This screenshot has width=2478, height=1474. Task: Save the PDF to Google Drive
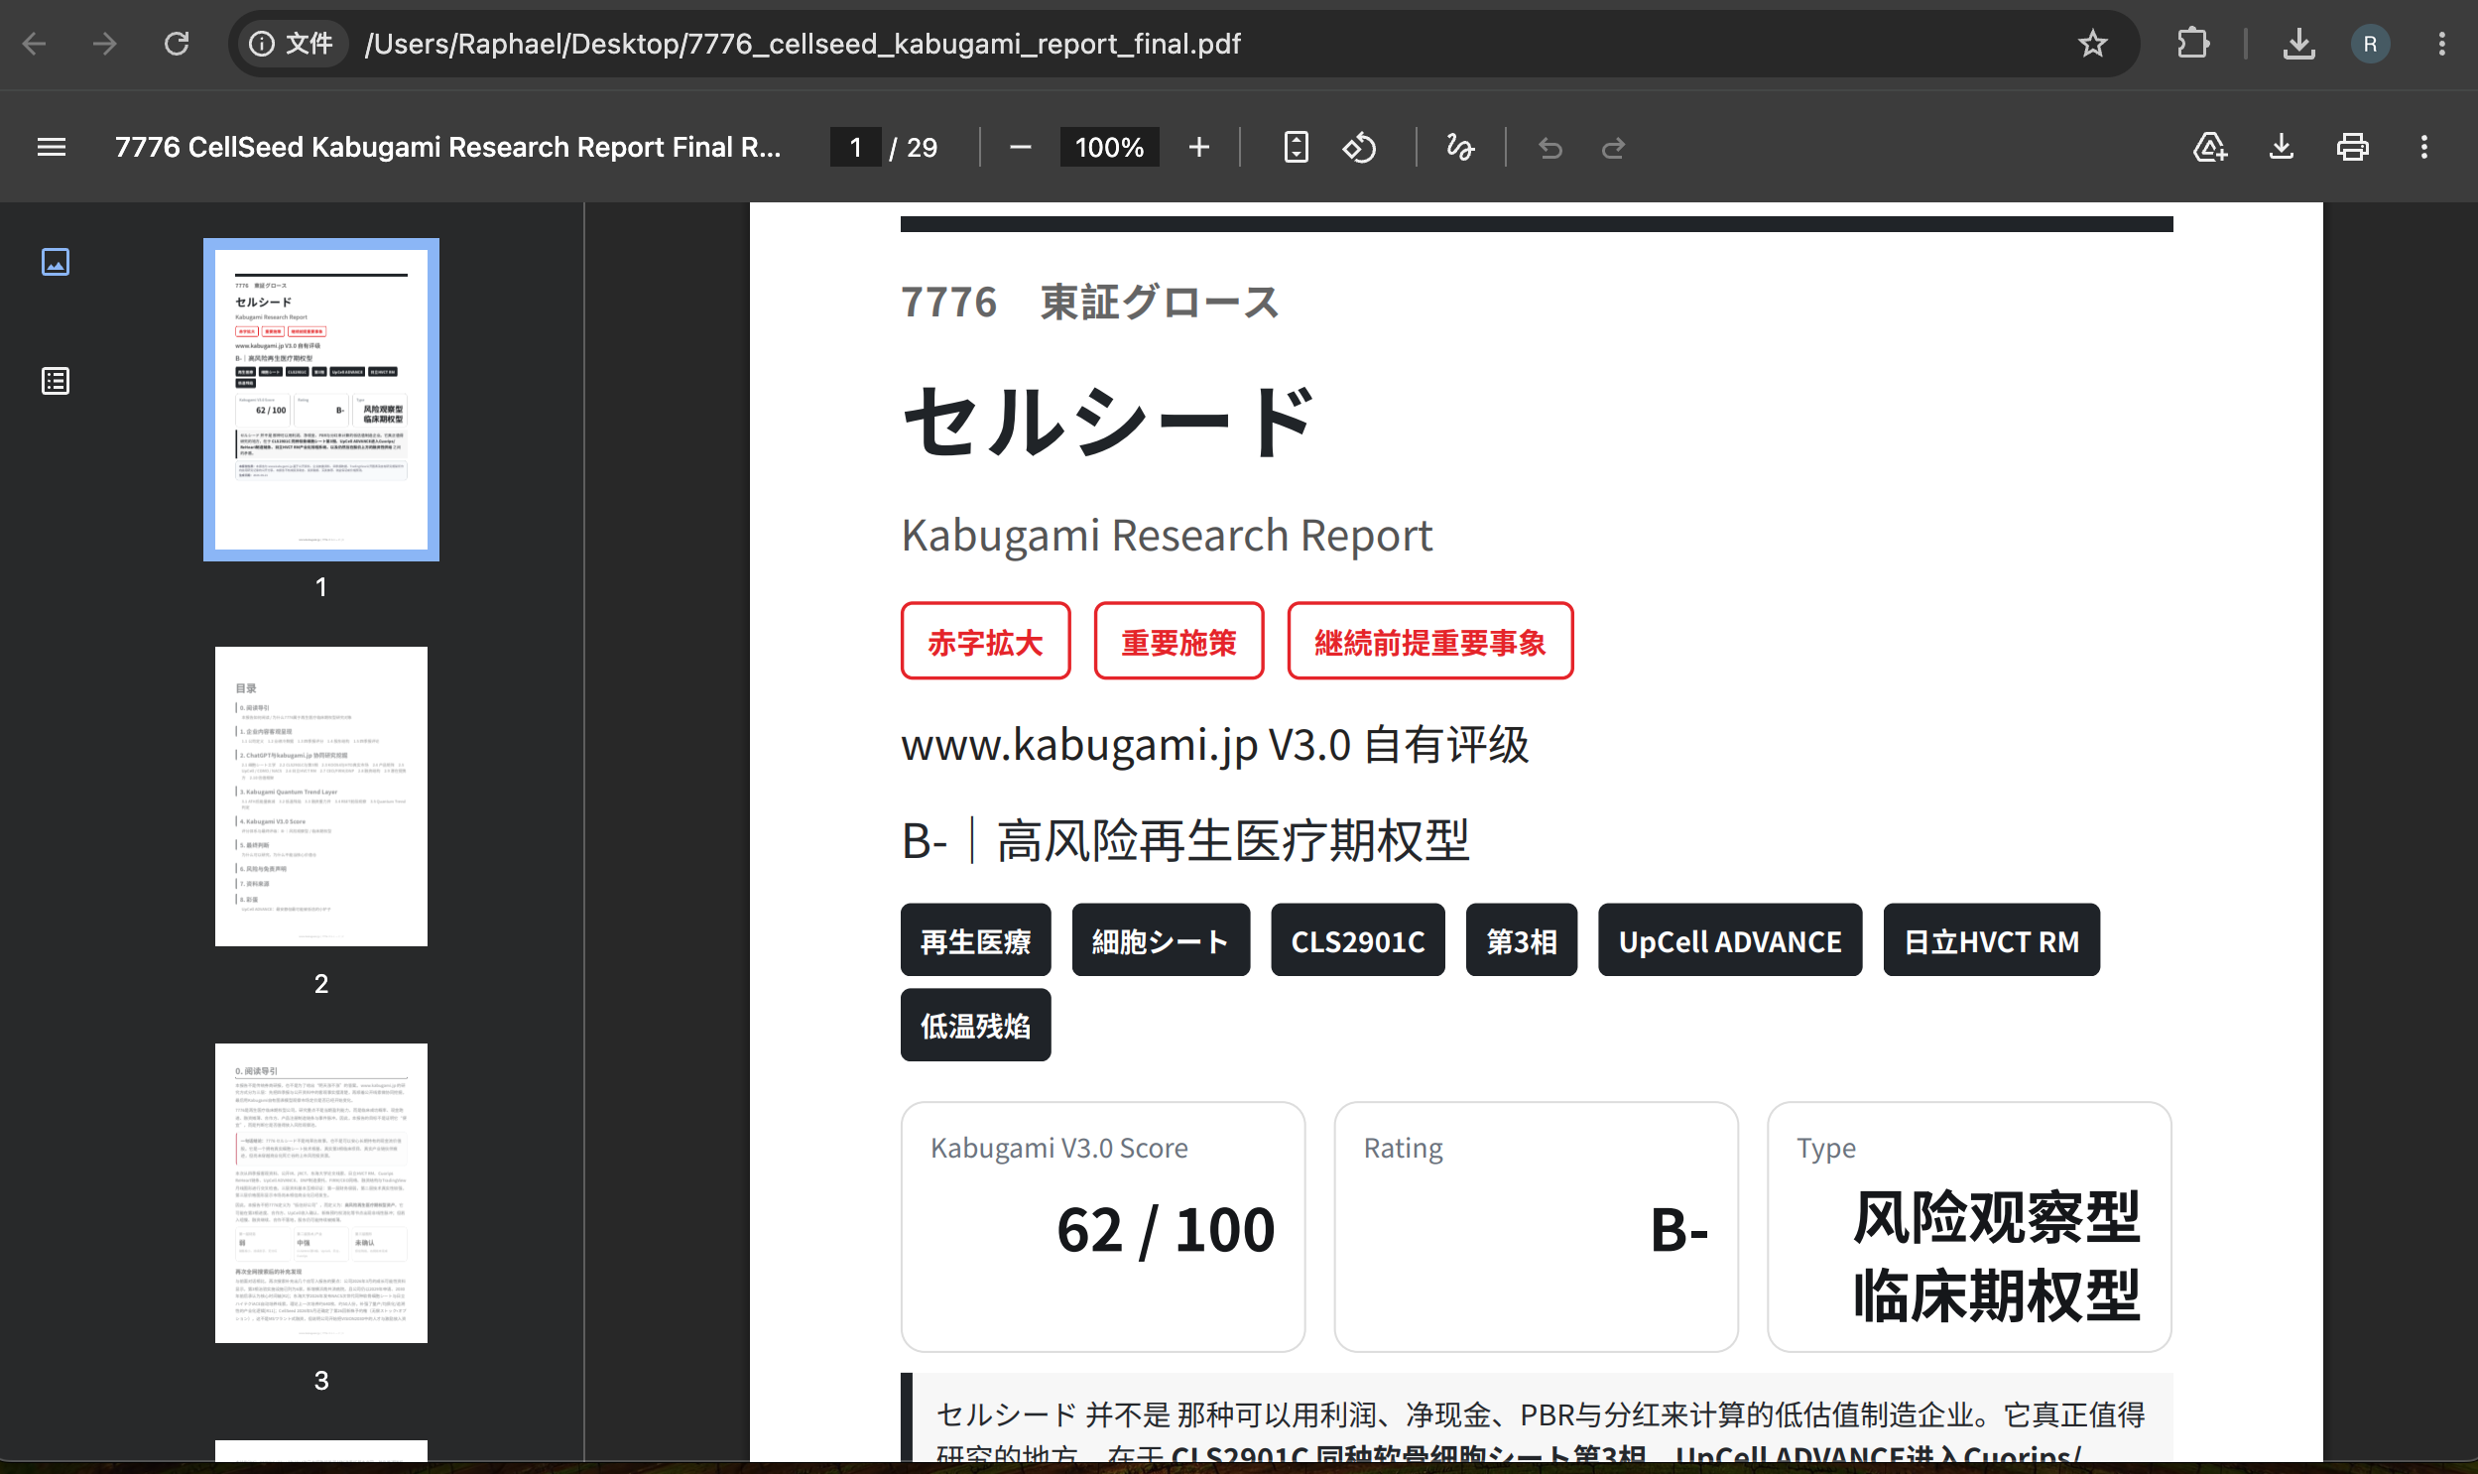2210,147
